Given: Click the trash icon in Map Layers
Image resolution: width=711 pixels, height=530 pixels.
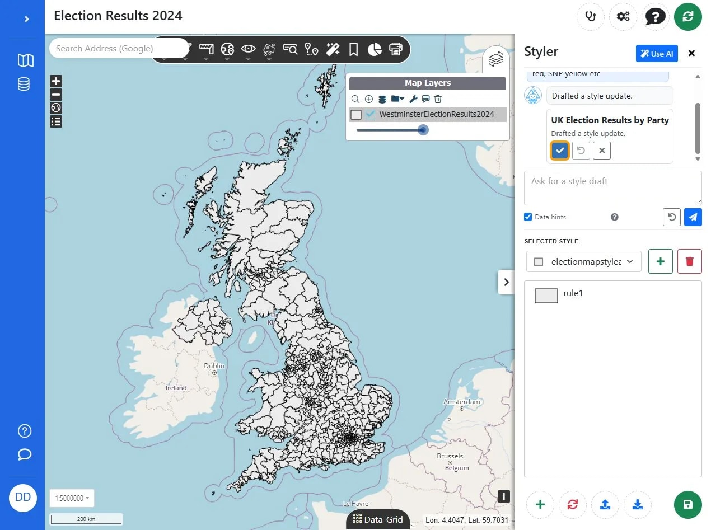Looking at the screenshot, I should click(438, 99).
